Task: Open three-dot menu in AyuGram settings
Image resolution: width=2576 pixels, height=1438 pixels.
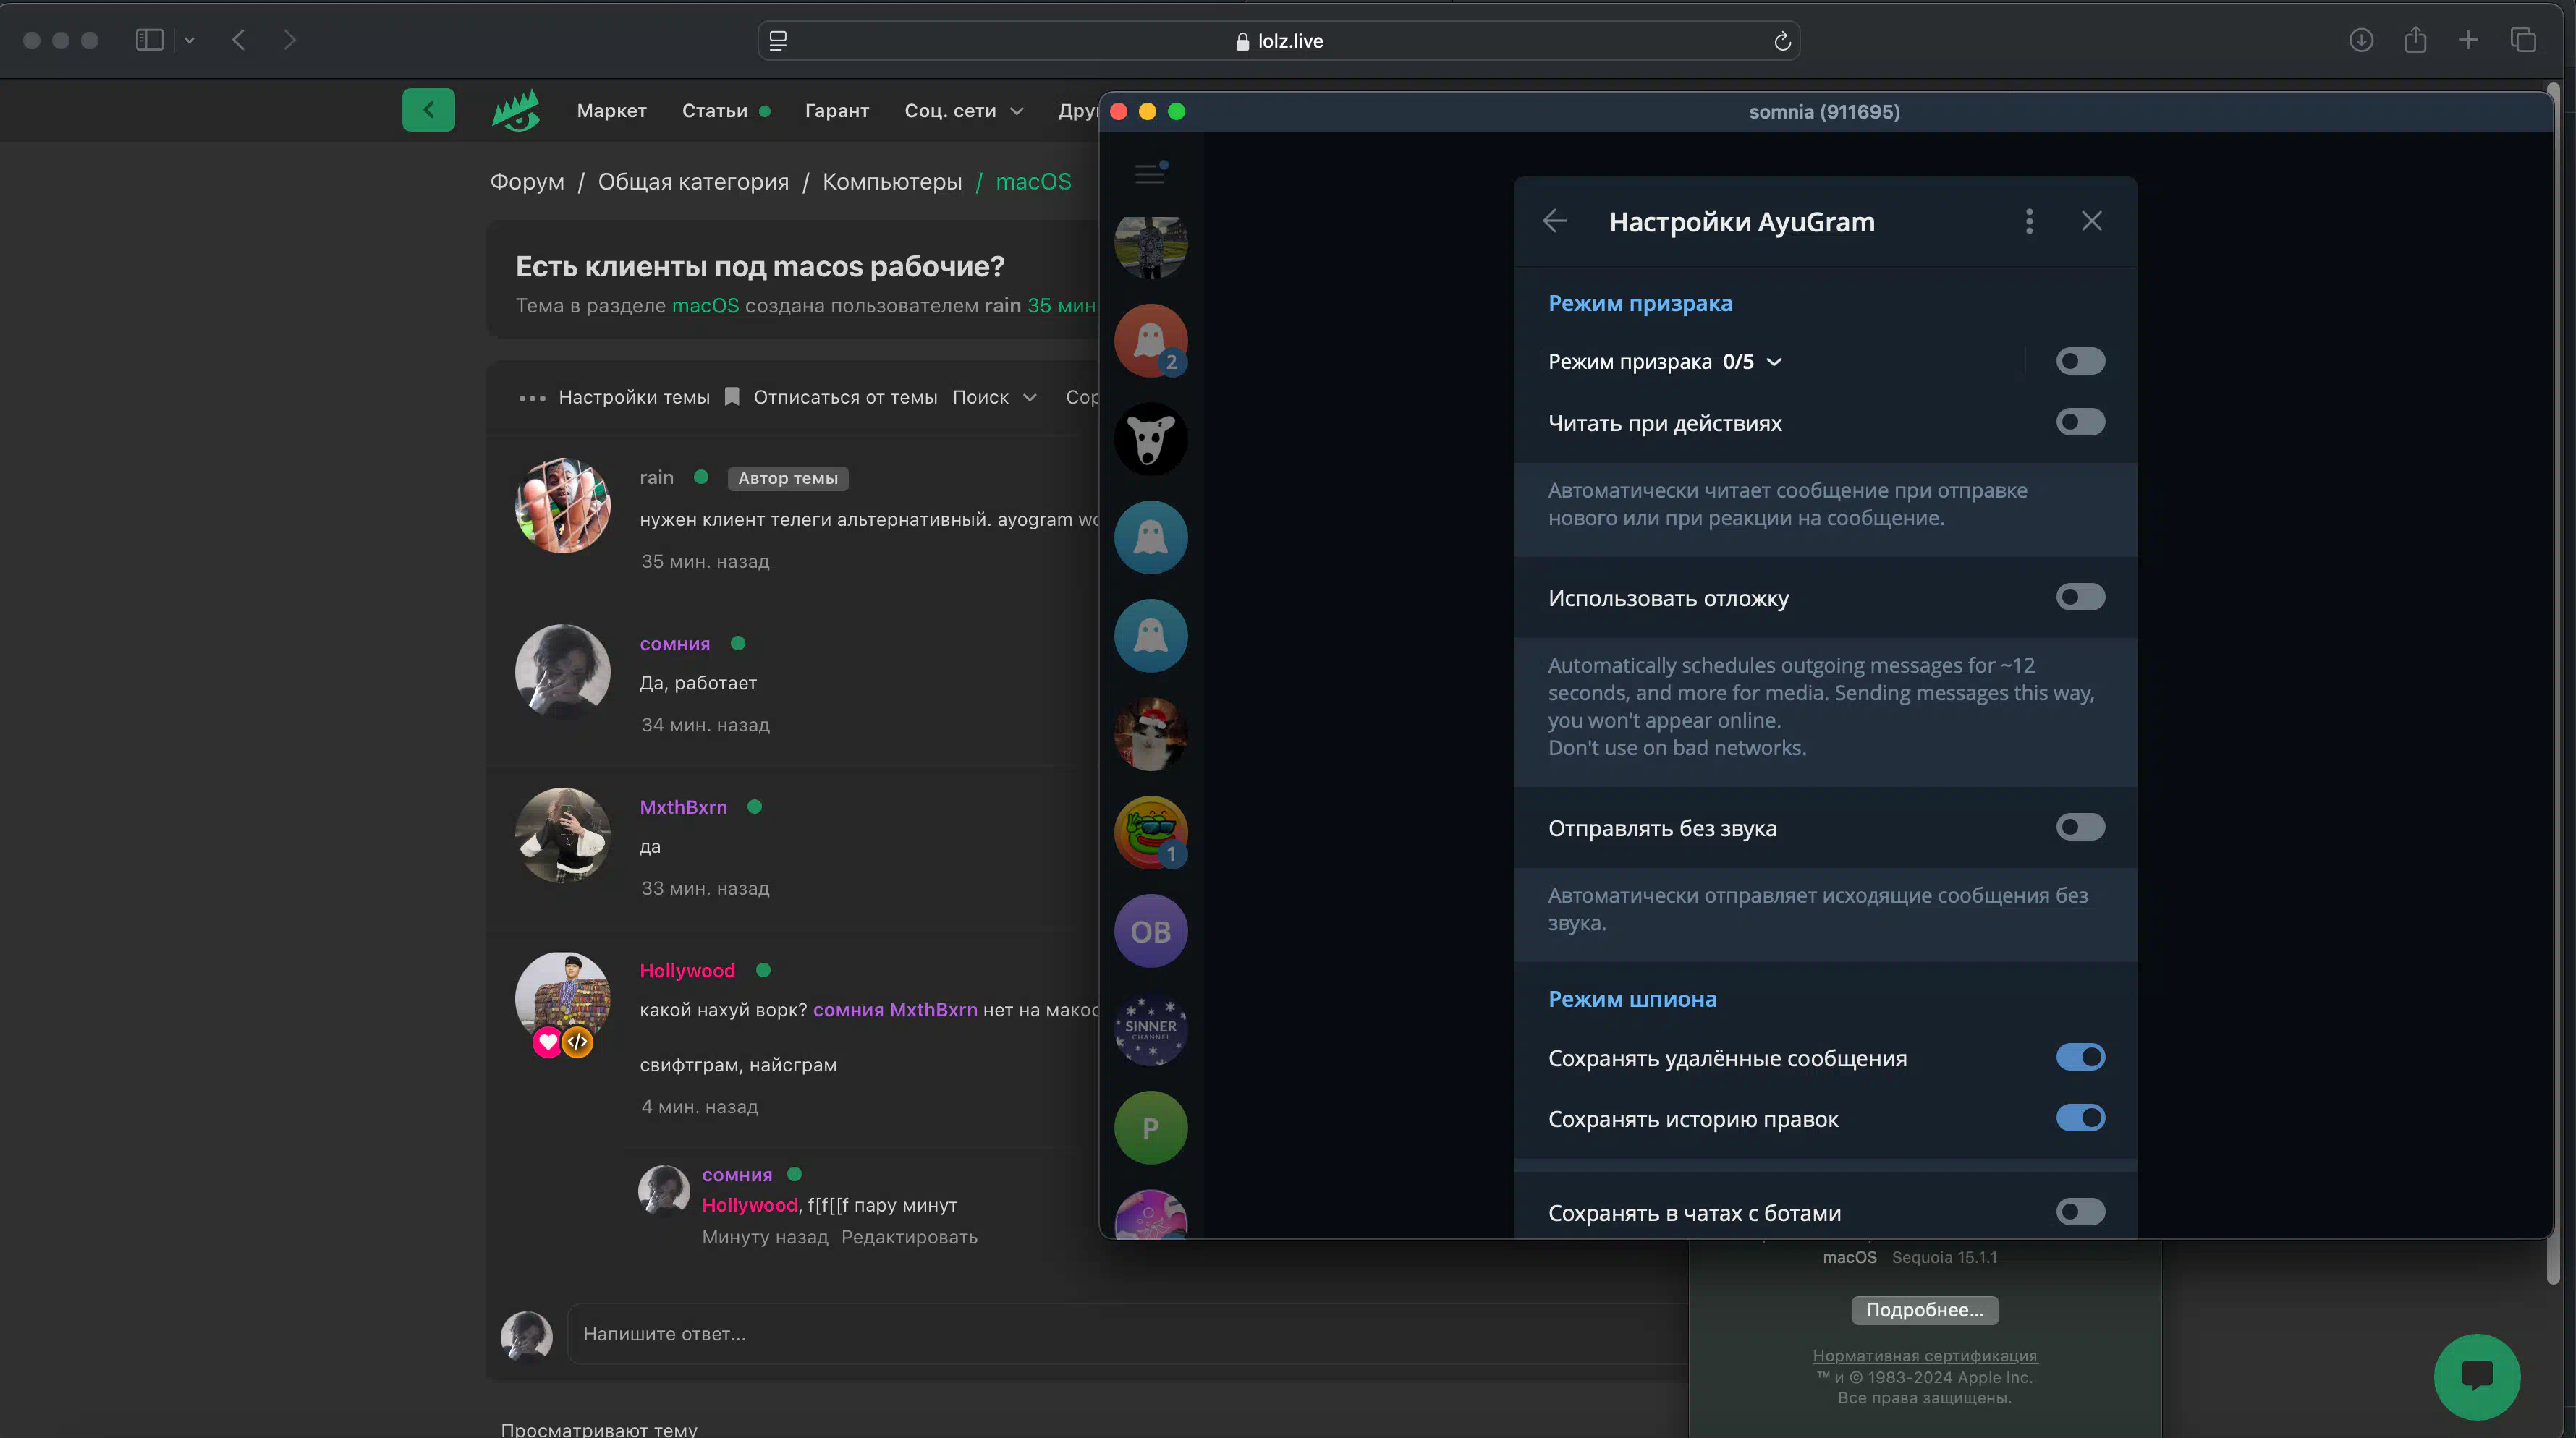Action: coord(2029,221)
